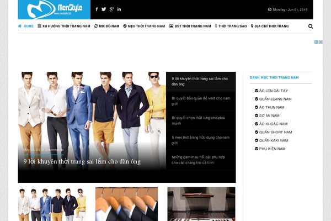Click the ad info icon

point(316,42)
